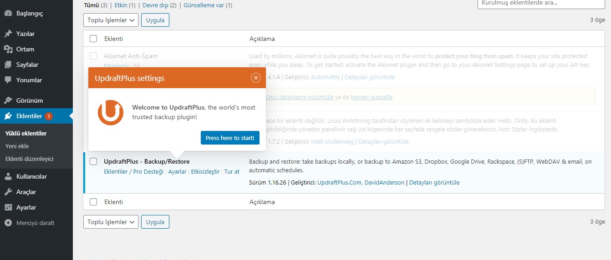This screenshot has width=611, height=260.
Task: Open Ortam menu item
Action: pos(36,49)
